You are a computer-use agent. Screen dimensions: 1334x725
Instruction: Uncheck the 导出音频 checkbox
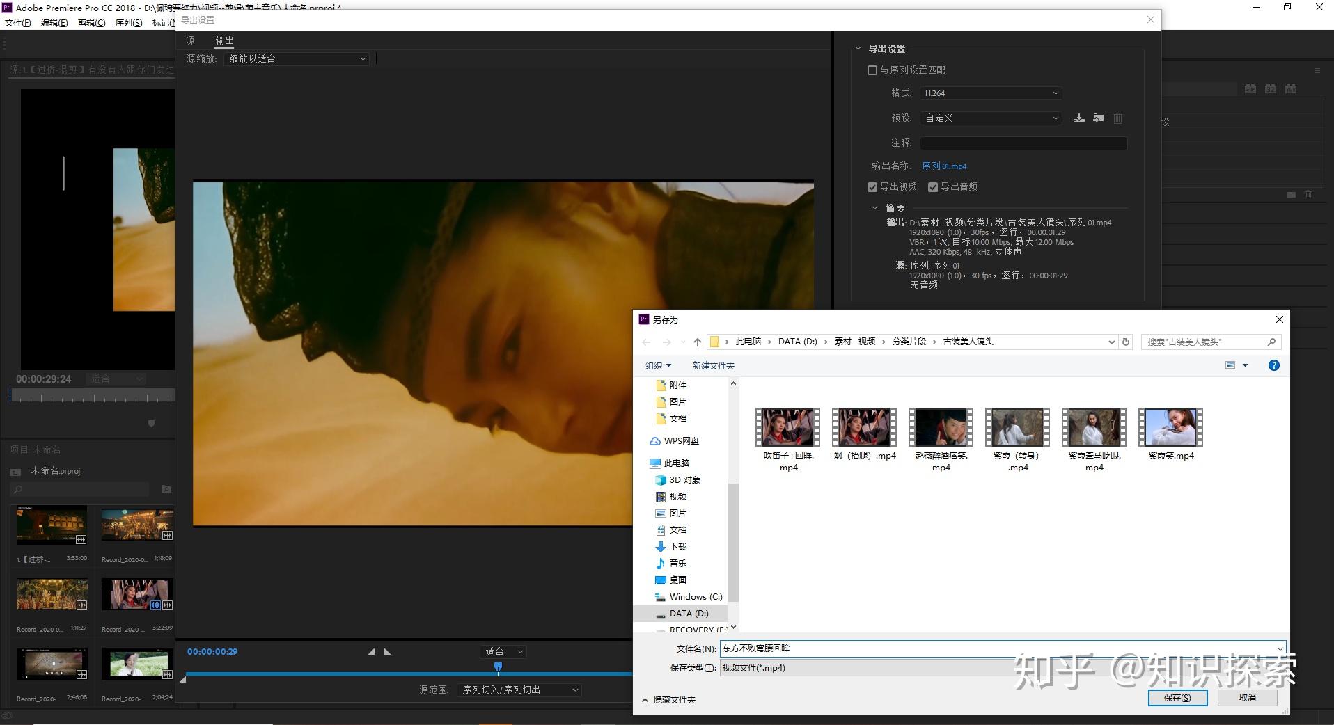click(932, 187)
